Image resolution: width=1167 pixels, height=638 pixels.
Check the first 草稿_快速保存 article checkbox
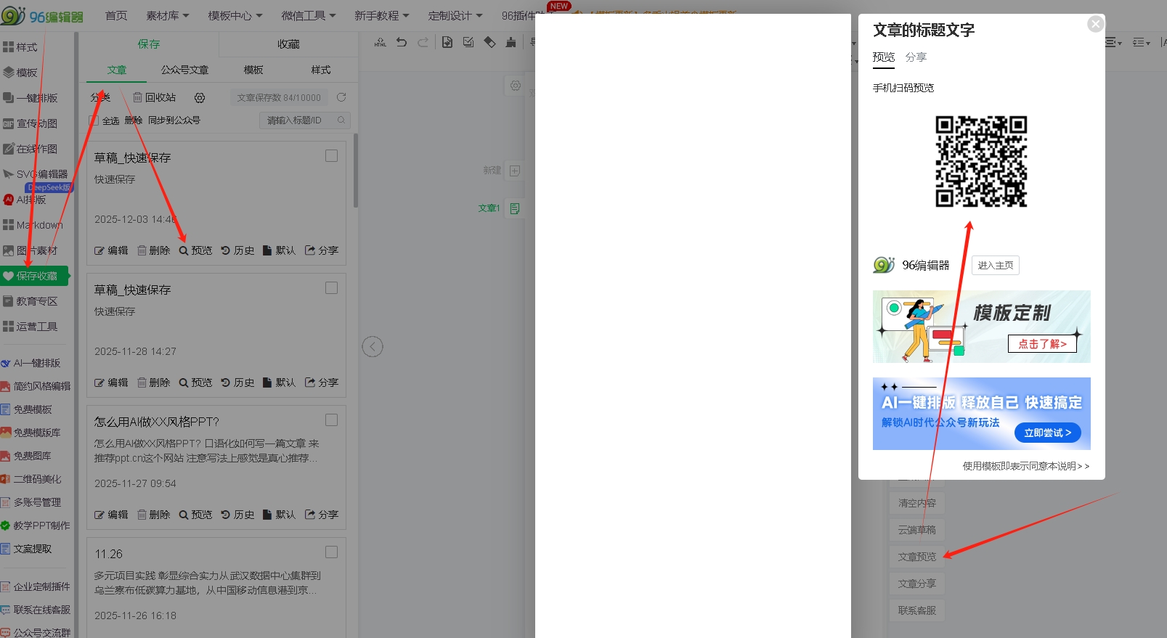(x=331, y=156)
